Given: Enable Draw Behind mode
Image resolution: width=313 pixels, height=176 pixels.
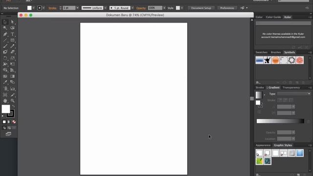Looking at the screenshot, I should (9, 128).
